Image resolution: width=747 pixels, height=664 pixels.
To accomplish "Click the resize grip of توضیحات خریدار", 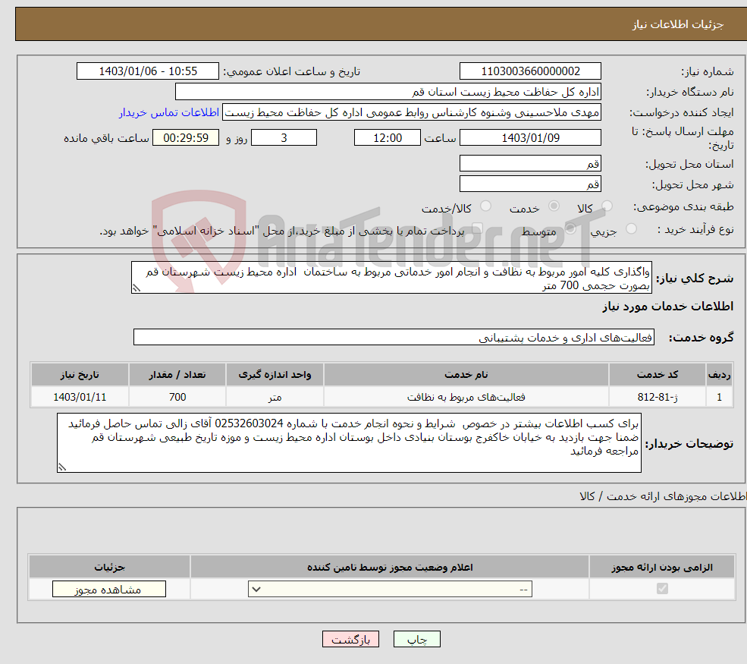I will pos(62,467).
